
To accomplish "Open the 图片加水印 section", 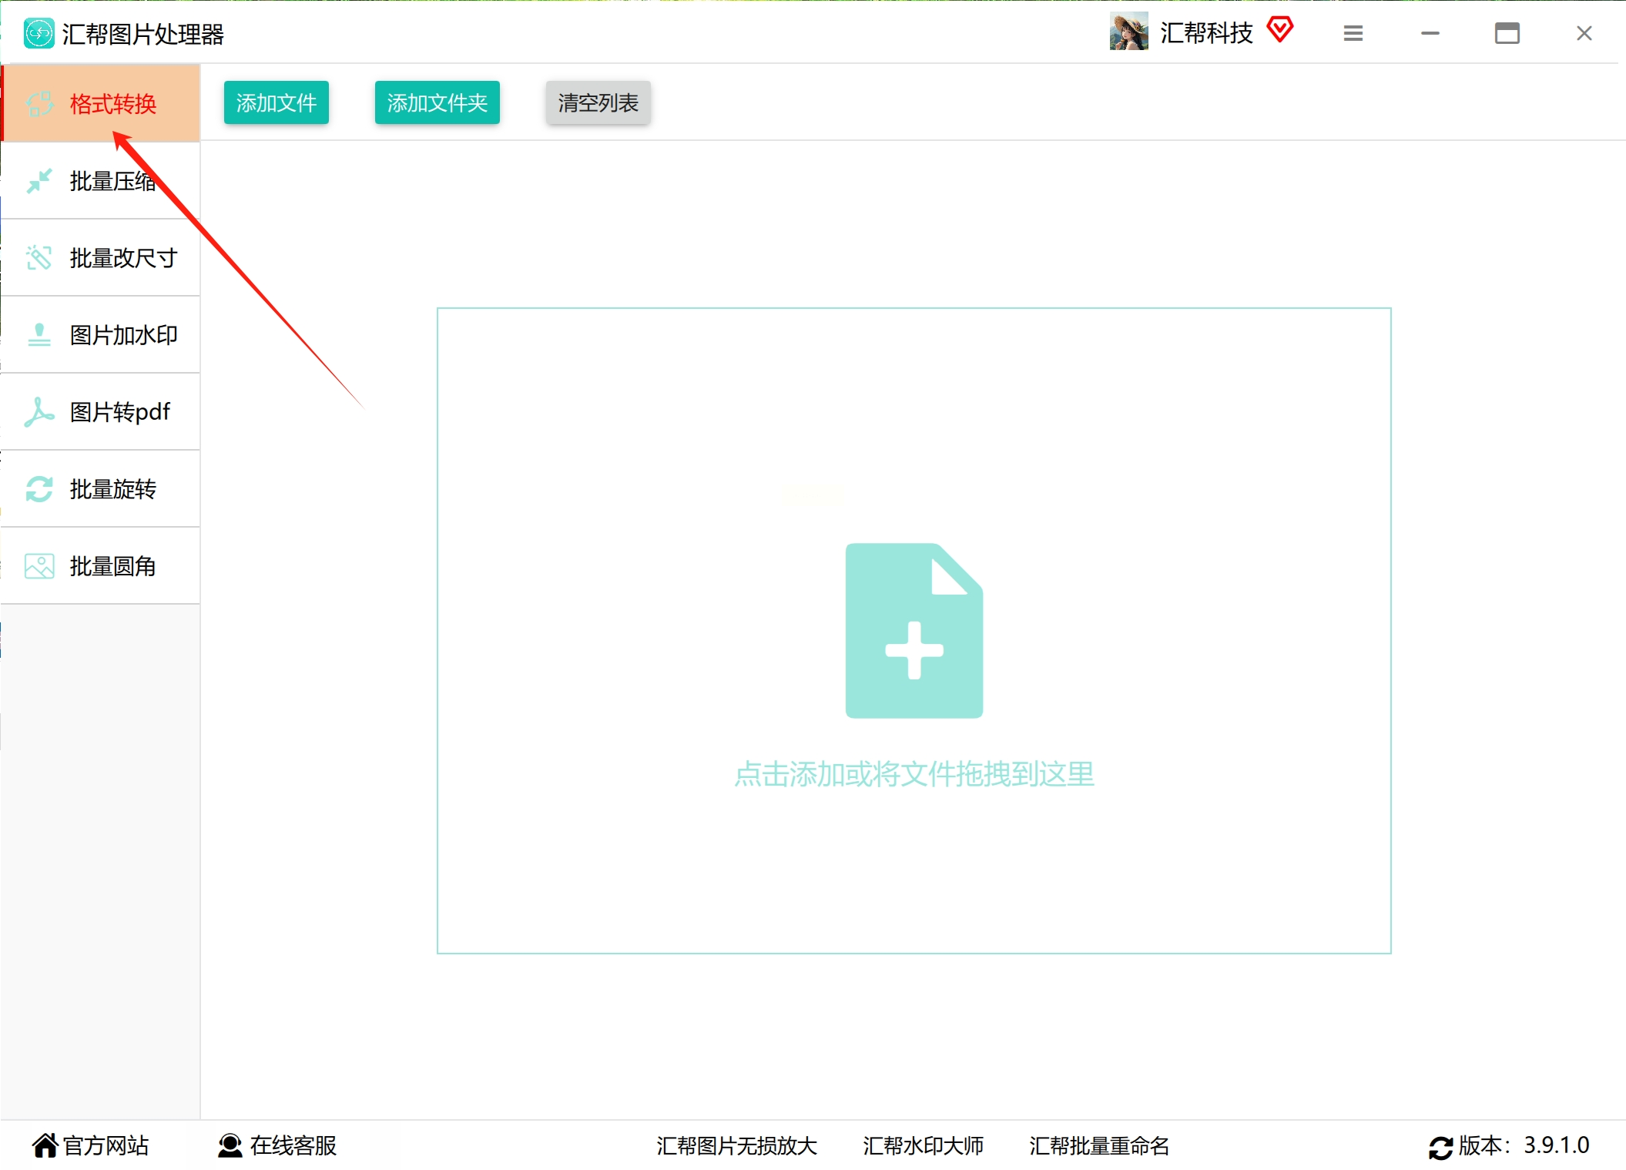I will pyautogui.click(x=123, y=335).
